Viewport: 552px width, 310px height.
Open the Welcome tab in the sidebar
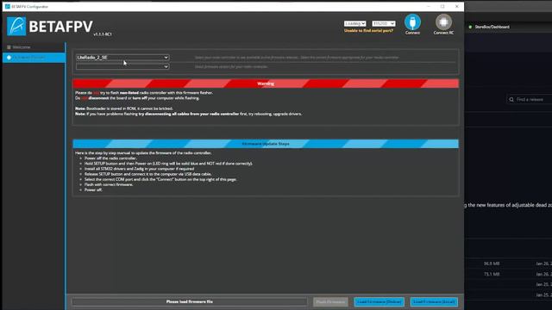[34, 47]
